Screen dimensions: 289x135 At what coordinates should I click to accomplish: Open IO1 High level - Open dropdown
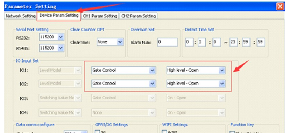click(x=196, y=70)
